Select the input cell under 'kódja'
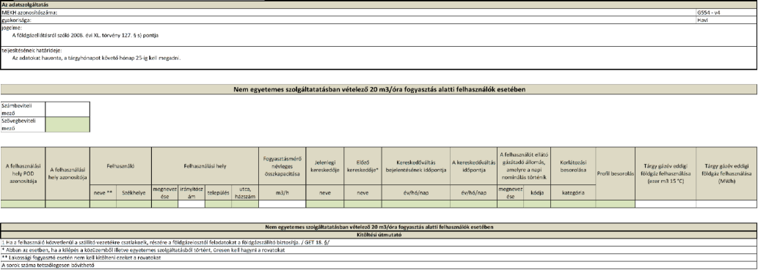The height and width of the screenshot is (270, 758). [536, 204]
